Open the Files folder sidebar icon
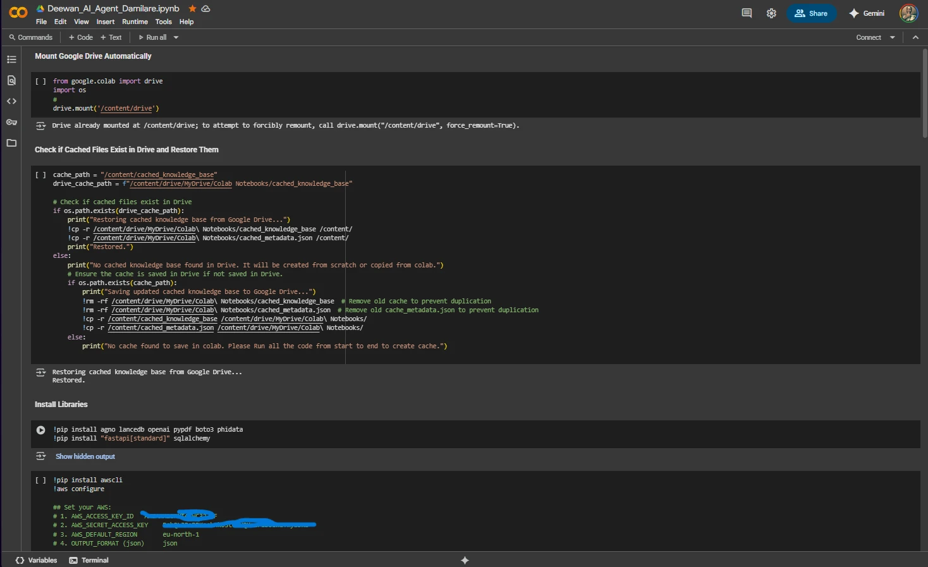 pos(11,143)
